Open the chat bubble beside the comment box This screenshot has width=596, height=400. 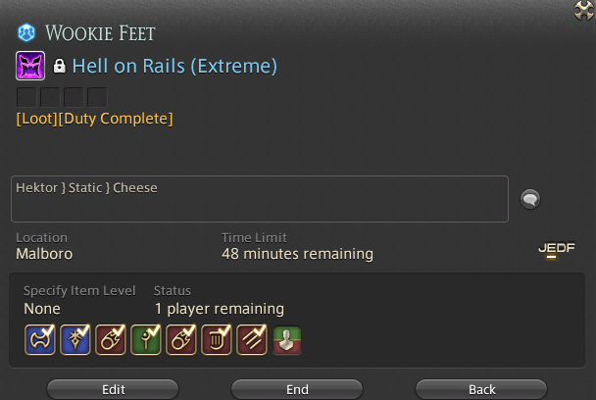530,199
